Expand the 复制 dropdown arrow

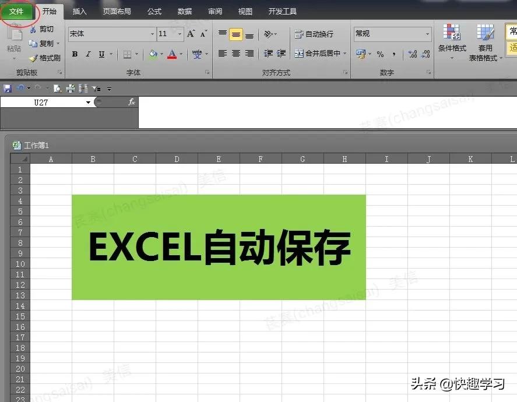click(x=58, y=44)
